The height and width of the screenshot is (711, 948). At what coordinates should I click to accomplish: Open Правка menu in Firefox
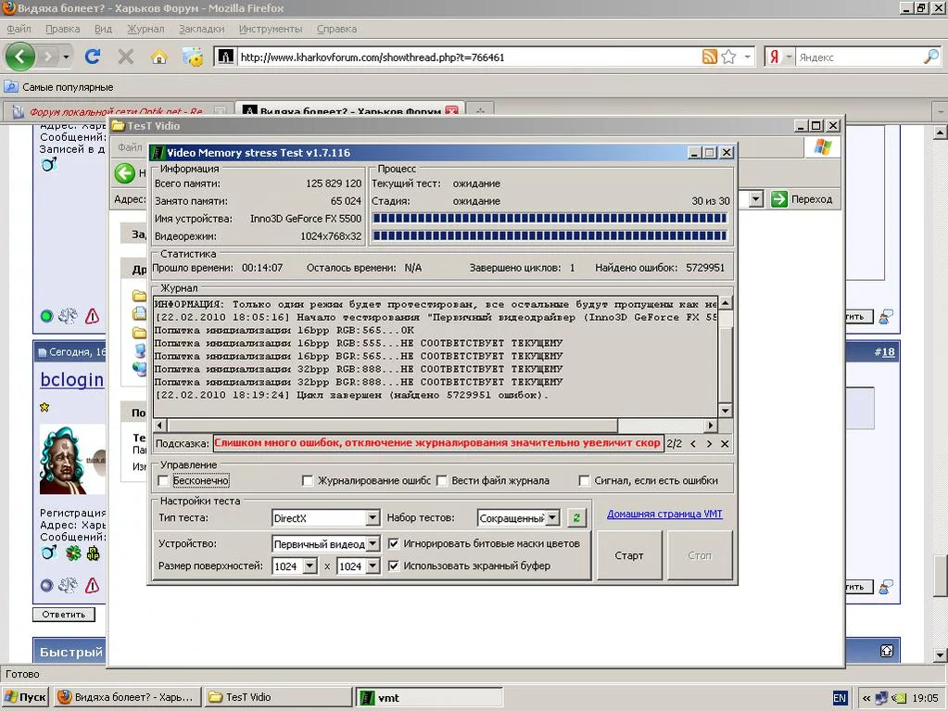(62, 29)
